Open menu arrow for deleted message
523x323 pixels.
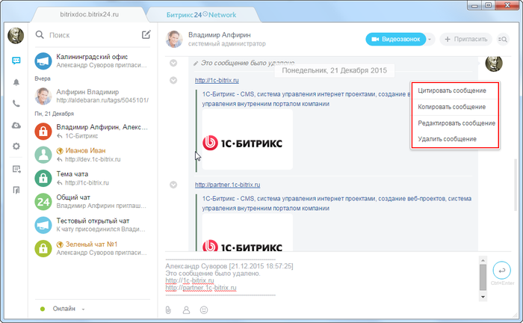pyautogui.click(x=173, y=63)
